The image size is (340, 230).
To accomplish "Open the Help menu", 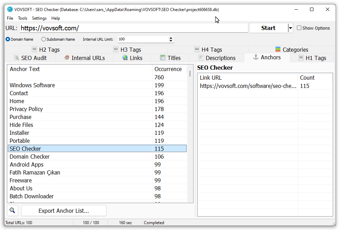I will [x=56, y=18].
